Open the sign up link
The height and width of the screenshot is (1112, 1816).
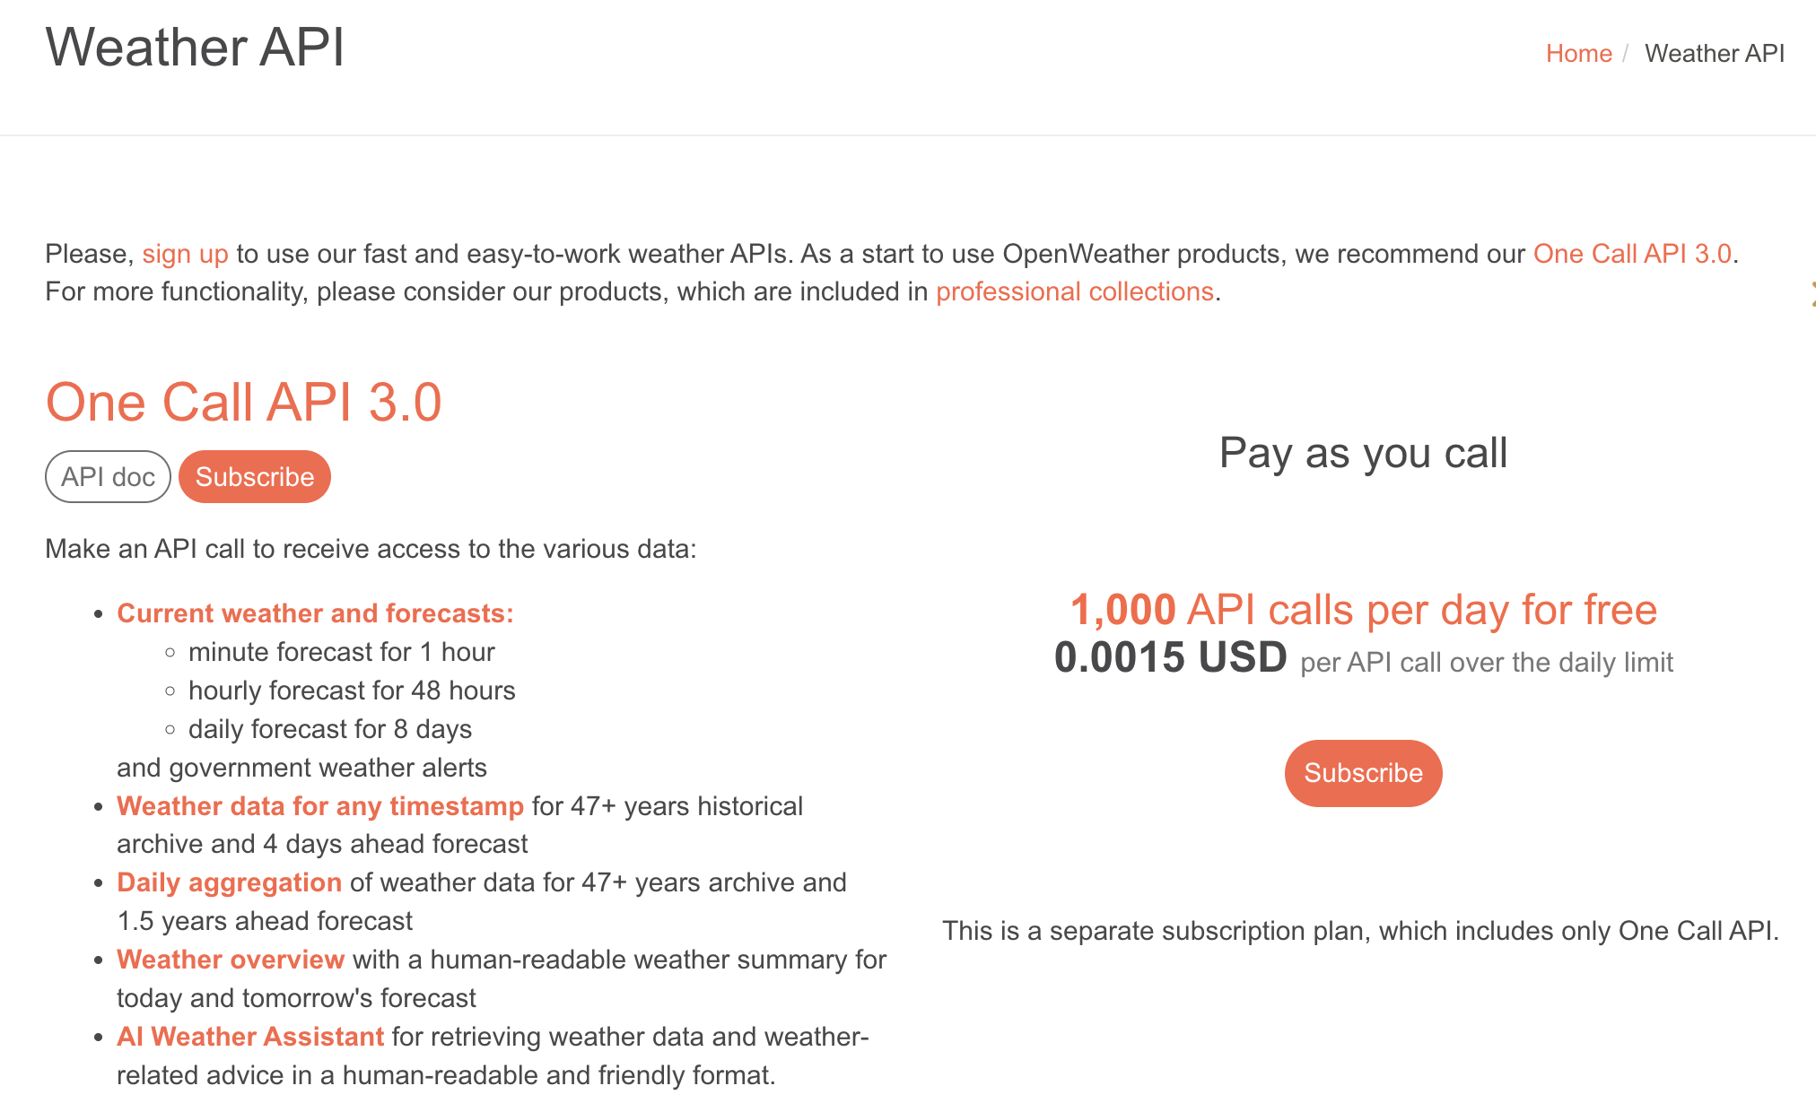[185, 254]
